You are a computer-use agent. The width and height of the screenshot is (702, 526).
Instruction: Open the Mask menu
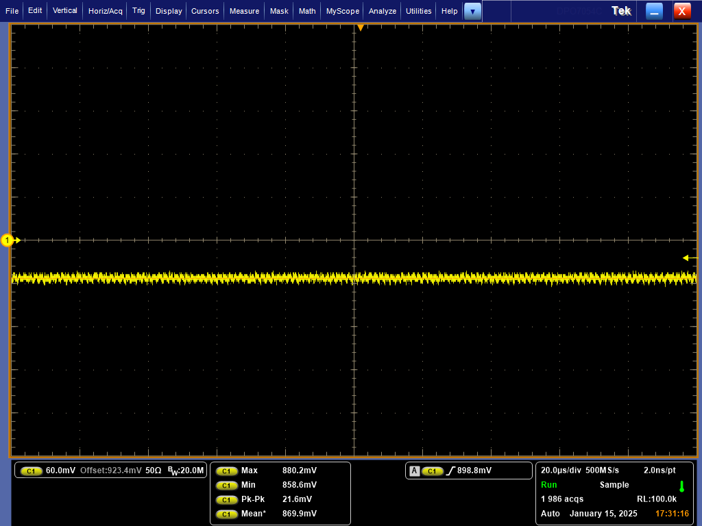pyautogui.click(x=279, y=11)
